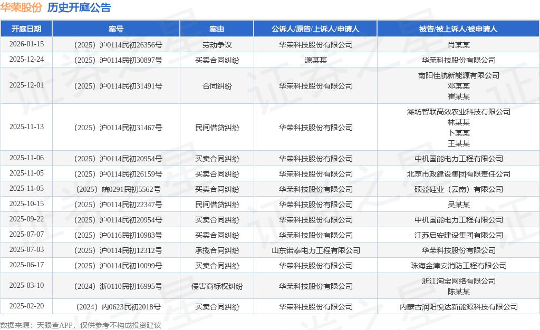Image resolution: width=540 pixels, height=330 pixels.
Task: Click defendant 北京市政建设集团有限责任公司
Action: [x=458, y=174]
